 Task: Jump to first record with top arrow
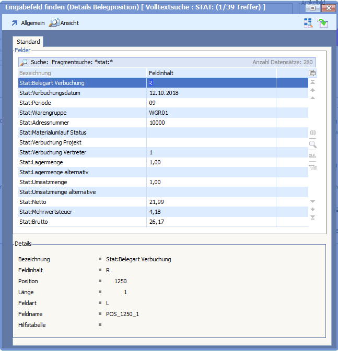[x=312, y=82]
